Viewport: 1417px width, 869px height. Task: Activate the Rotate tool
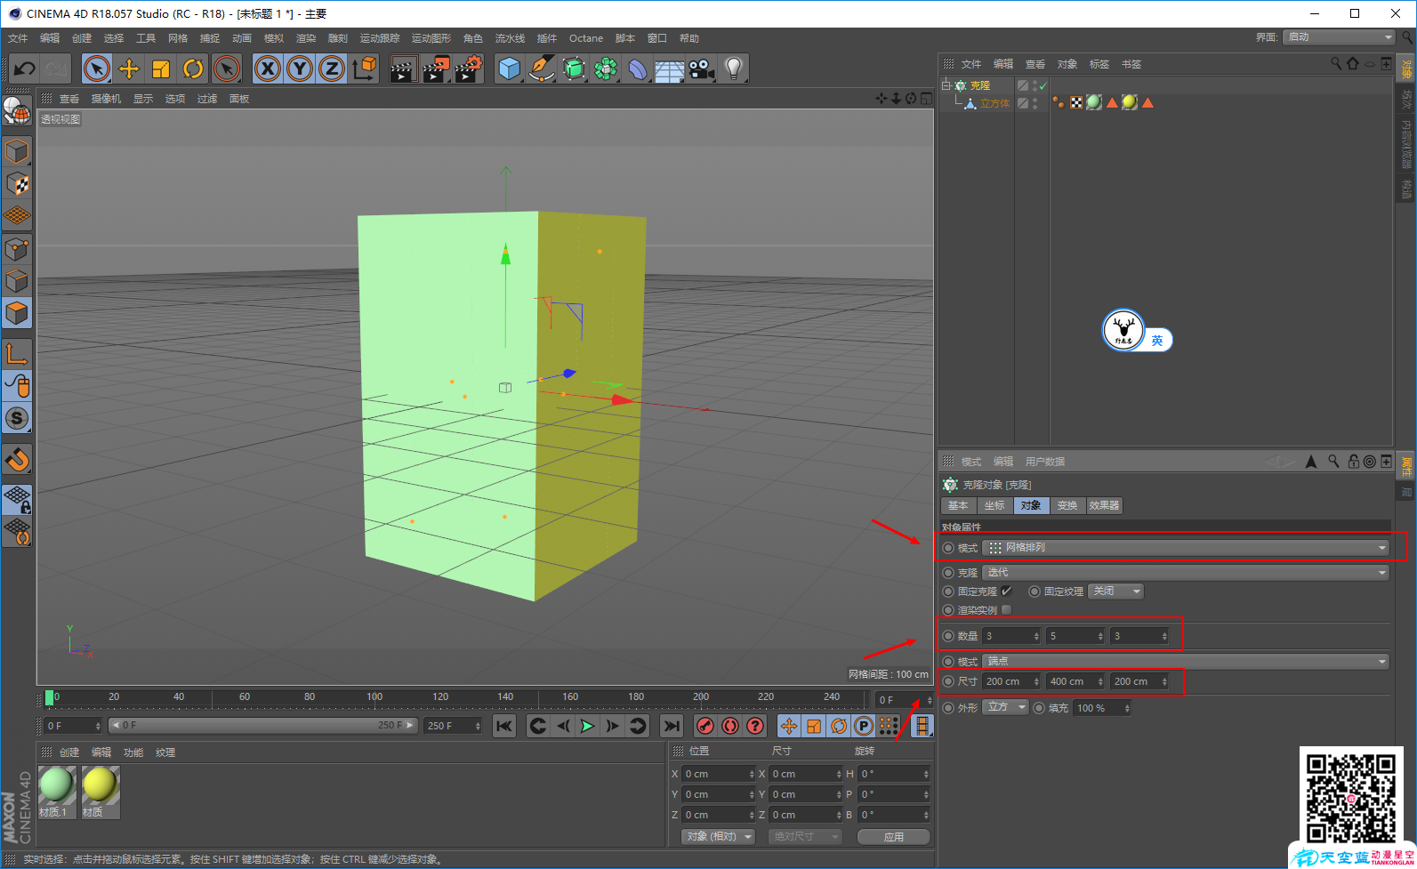click(x=193, y=68)
